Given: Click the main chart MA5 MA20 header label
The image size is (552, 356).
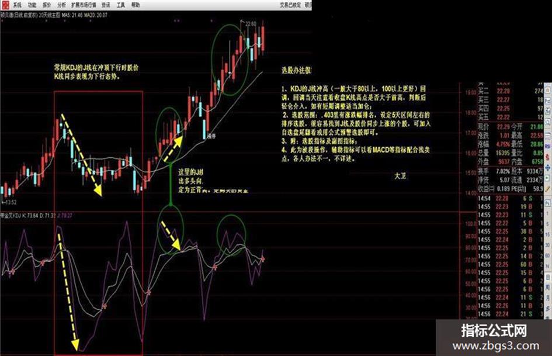Looking at the screenshot, I should click(x=54, y=15).
